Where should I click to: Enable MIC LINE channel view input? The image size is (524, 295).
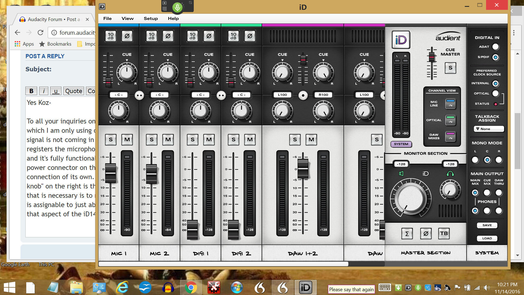pyautogui.click(x=450, y=104)
